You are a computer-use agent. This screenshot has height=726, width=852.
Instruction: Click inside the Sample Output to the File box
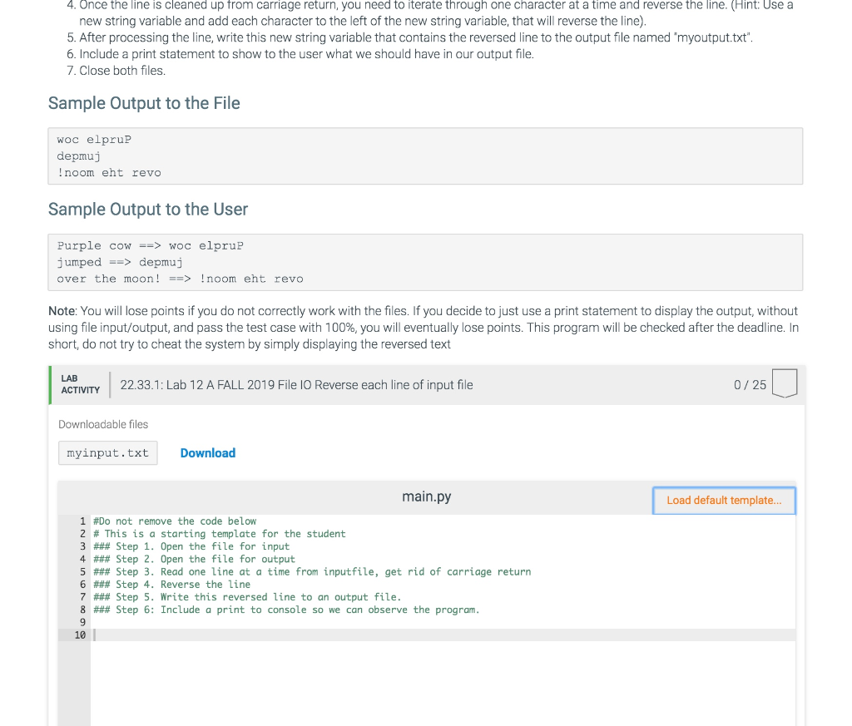click(x=426, y=156)
